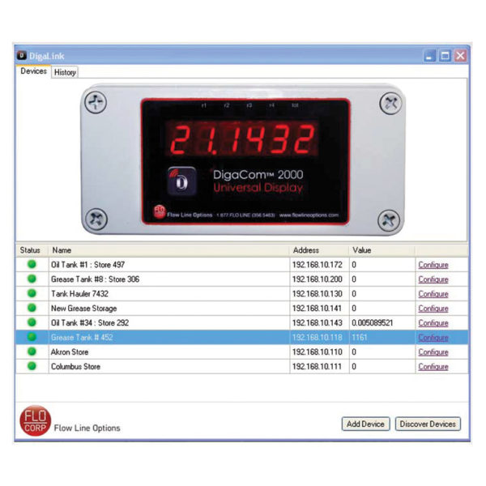Click address 192.168.10.111
This screenshot has width=486, height=486.
pyautogui.click(x=317, y=367)
